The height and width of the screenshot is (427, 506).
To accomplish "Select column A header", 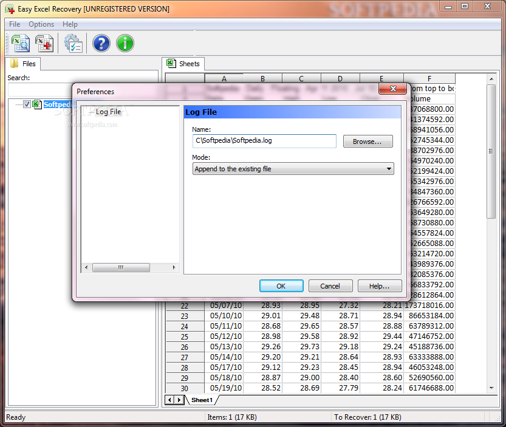I will 224,79.
